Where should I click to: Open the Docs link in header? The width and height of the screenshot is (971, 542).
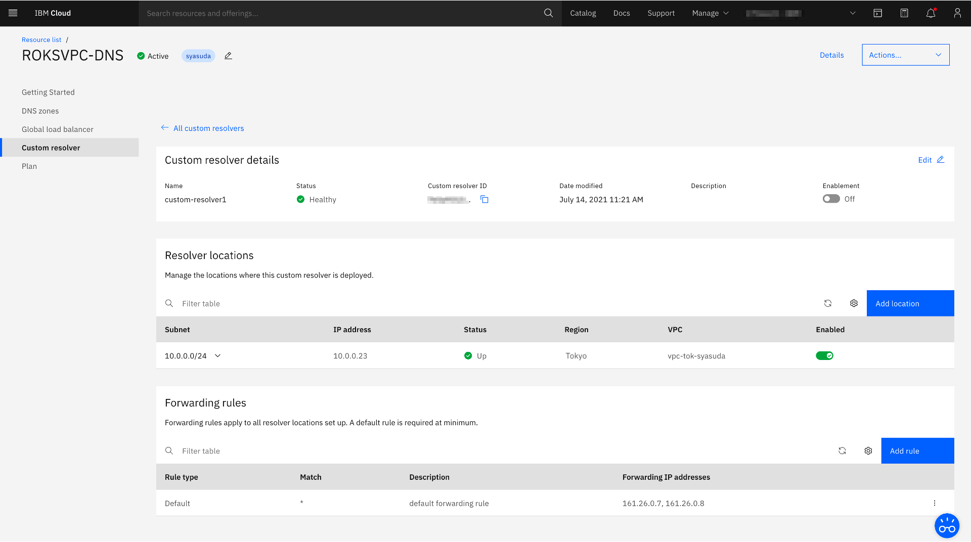pos(622,13)
